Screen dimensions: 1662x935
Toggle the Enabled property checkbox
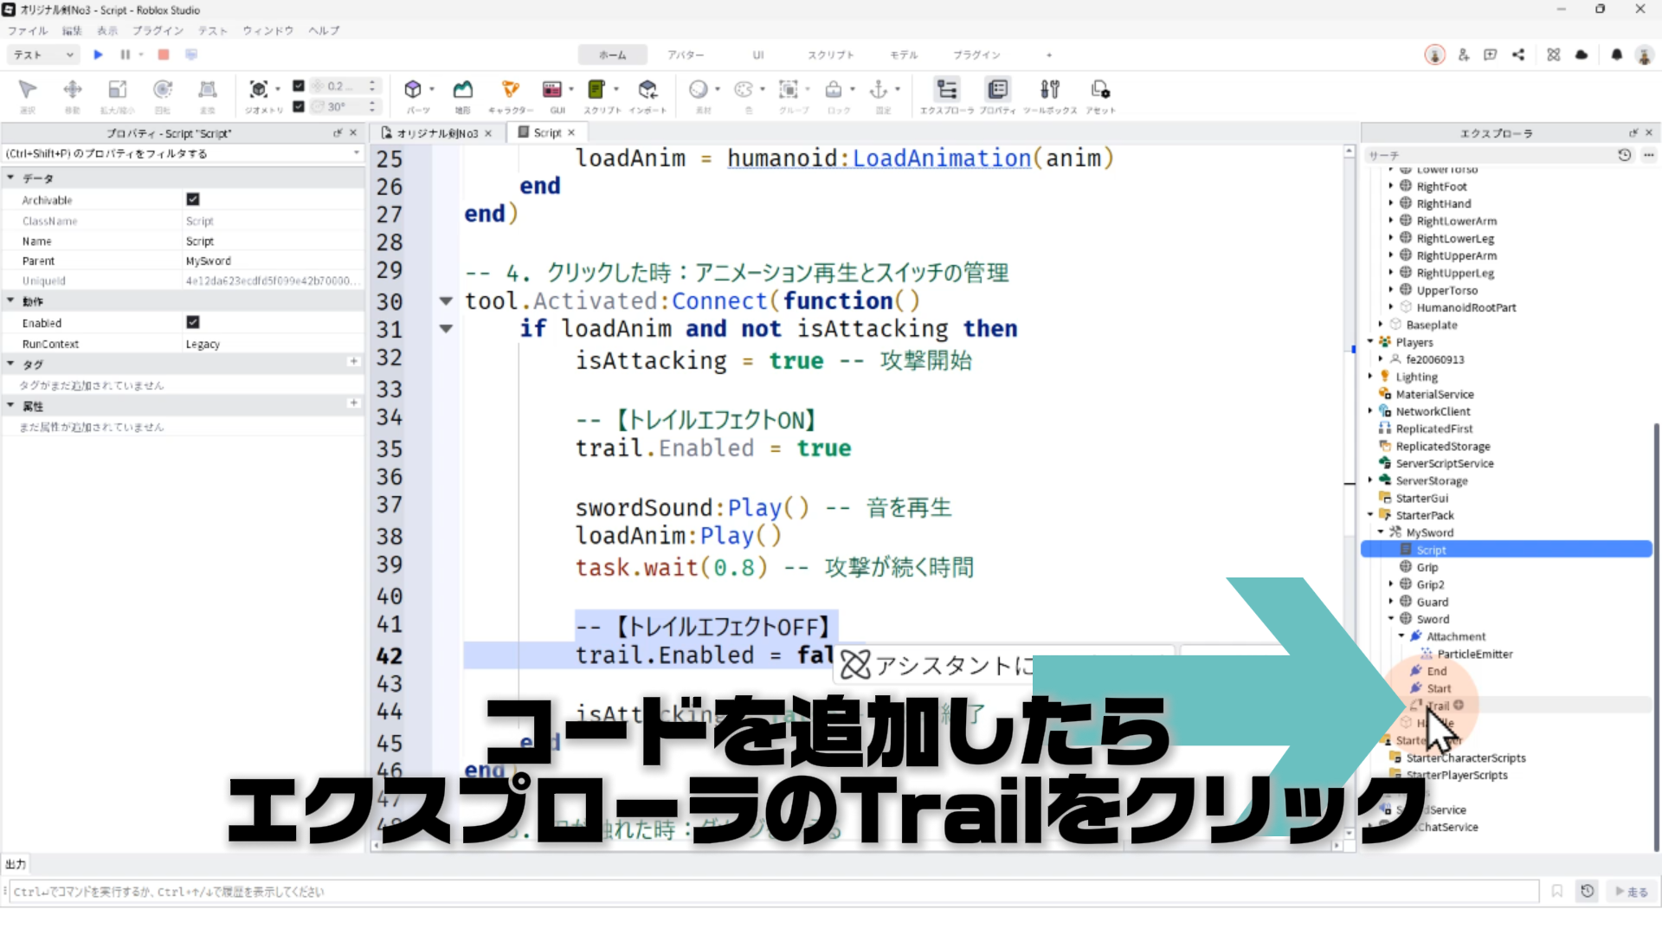[193, 322]
